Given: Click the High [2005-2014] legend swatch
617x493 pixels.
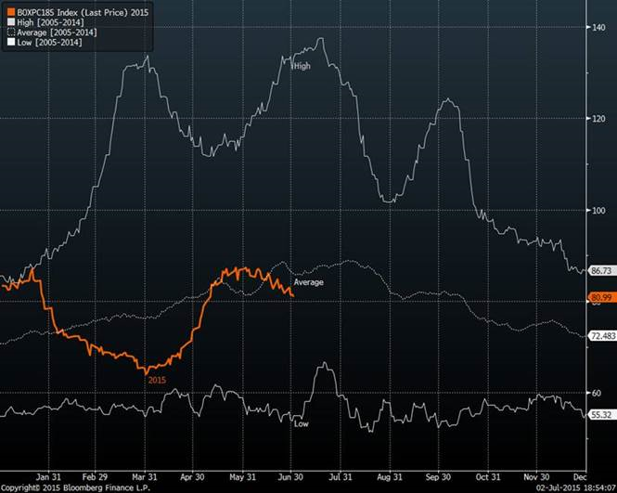Looking at the screenshot, I should pyautogui.click(x=11, y=23).
